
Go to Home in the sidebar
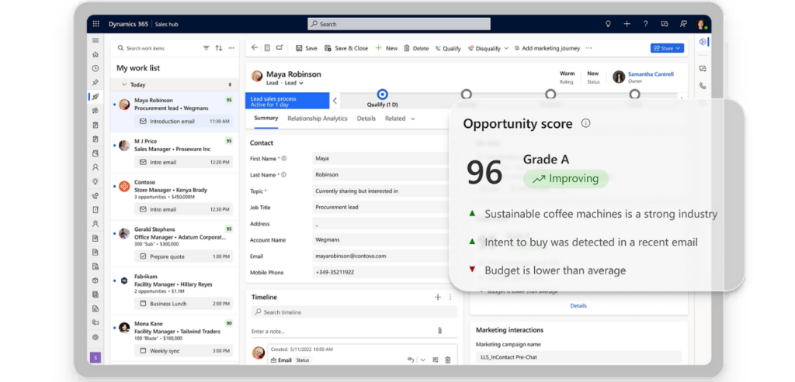pyautogui.click(x=95, y=55)
